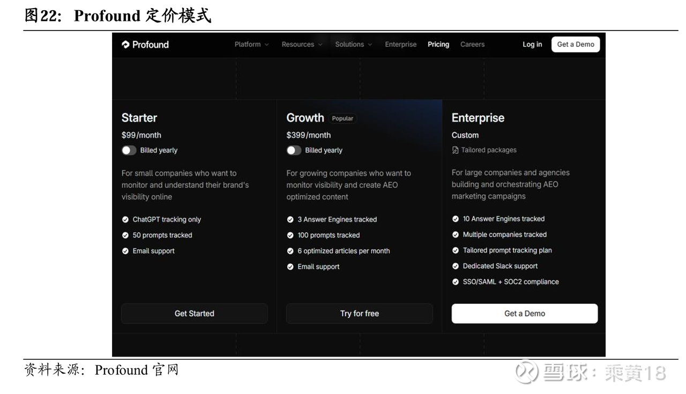Click Get a Demo in the header
686x394 pixels.
click(x=576, y=44)
